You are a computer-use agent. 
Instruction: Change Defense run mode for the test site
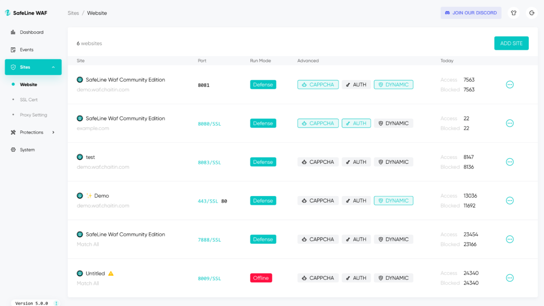pos(263,162)
